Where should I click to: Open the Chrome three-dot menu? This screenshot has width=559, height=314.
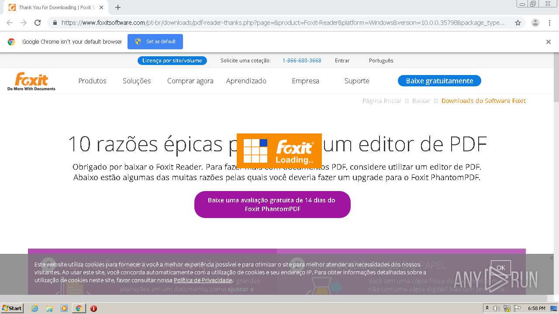point(549,23)
